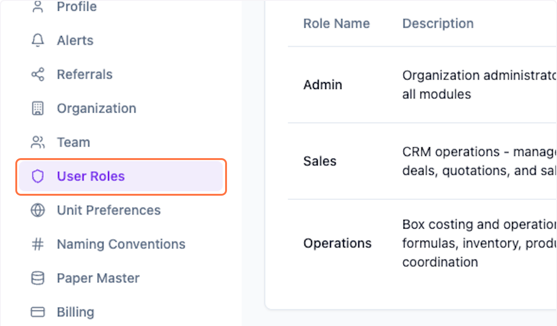Click the person icon beside Profile
Screen dimensions: 557x326
click(x=38, y=7)
